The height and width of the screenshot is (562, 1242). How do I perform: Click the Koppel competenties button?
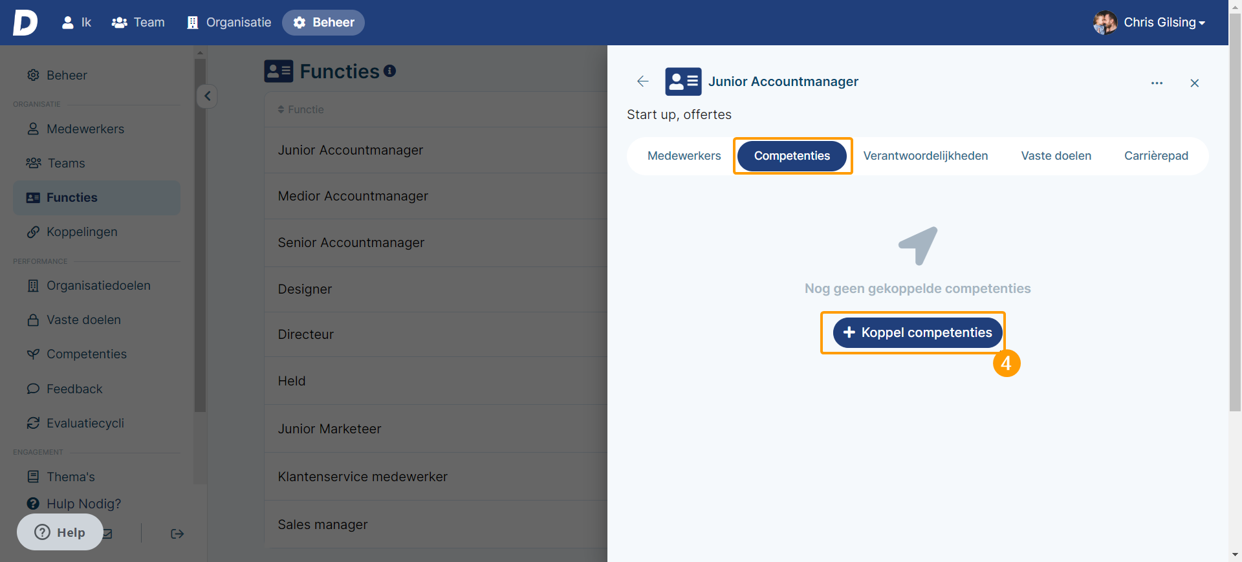917,332
